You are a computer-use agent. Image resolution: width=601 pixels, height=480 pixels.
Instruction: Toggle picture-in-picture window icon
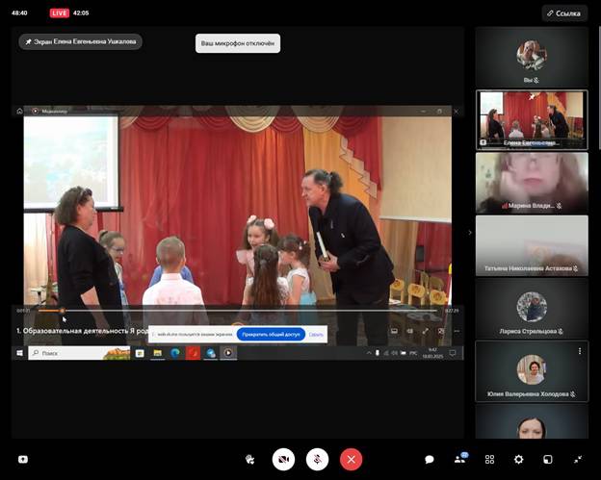tap(548, 460)
